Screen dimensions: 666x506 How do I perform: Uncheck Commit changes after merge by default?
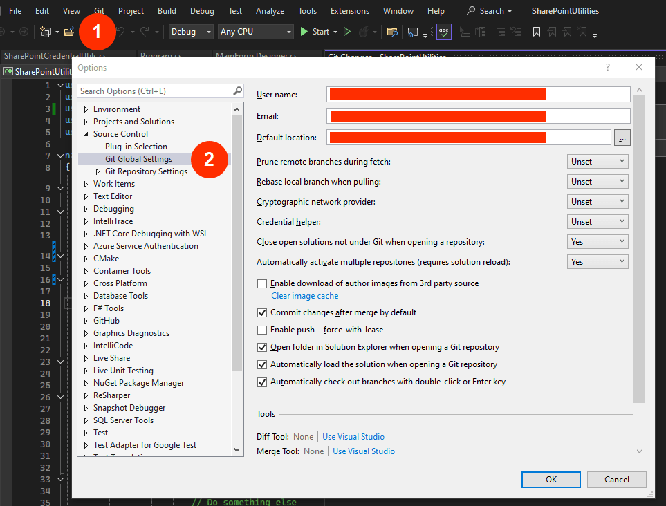[262, 312]
